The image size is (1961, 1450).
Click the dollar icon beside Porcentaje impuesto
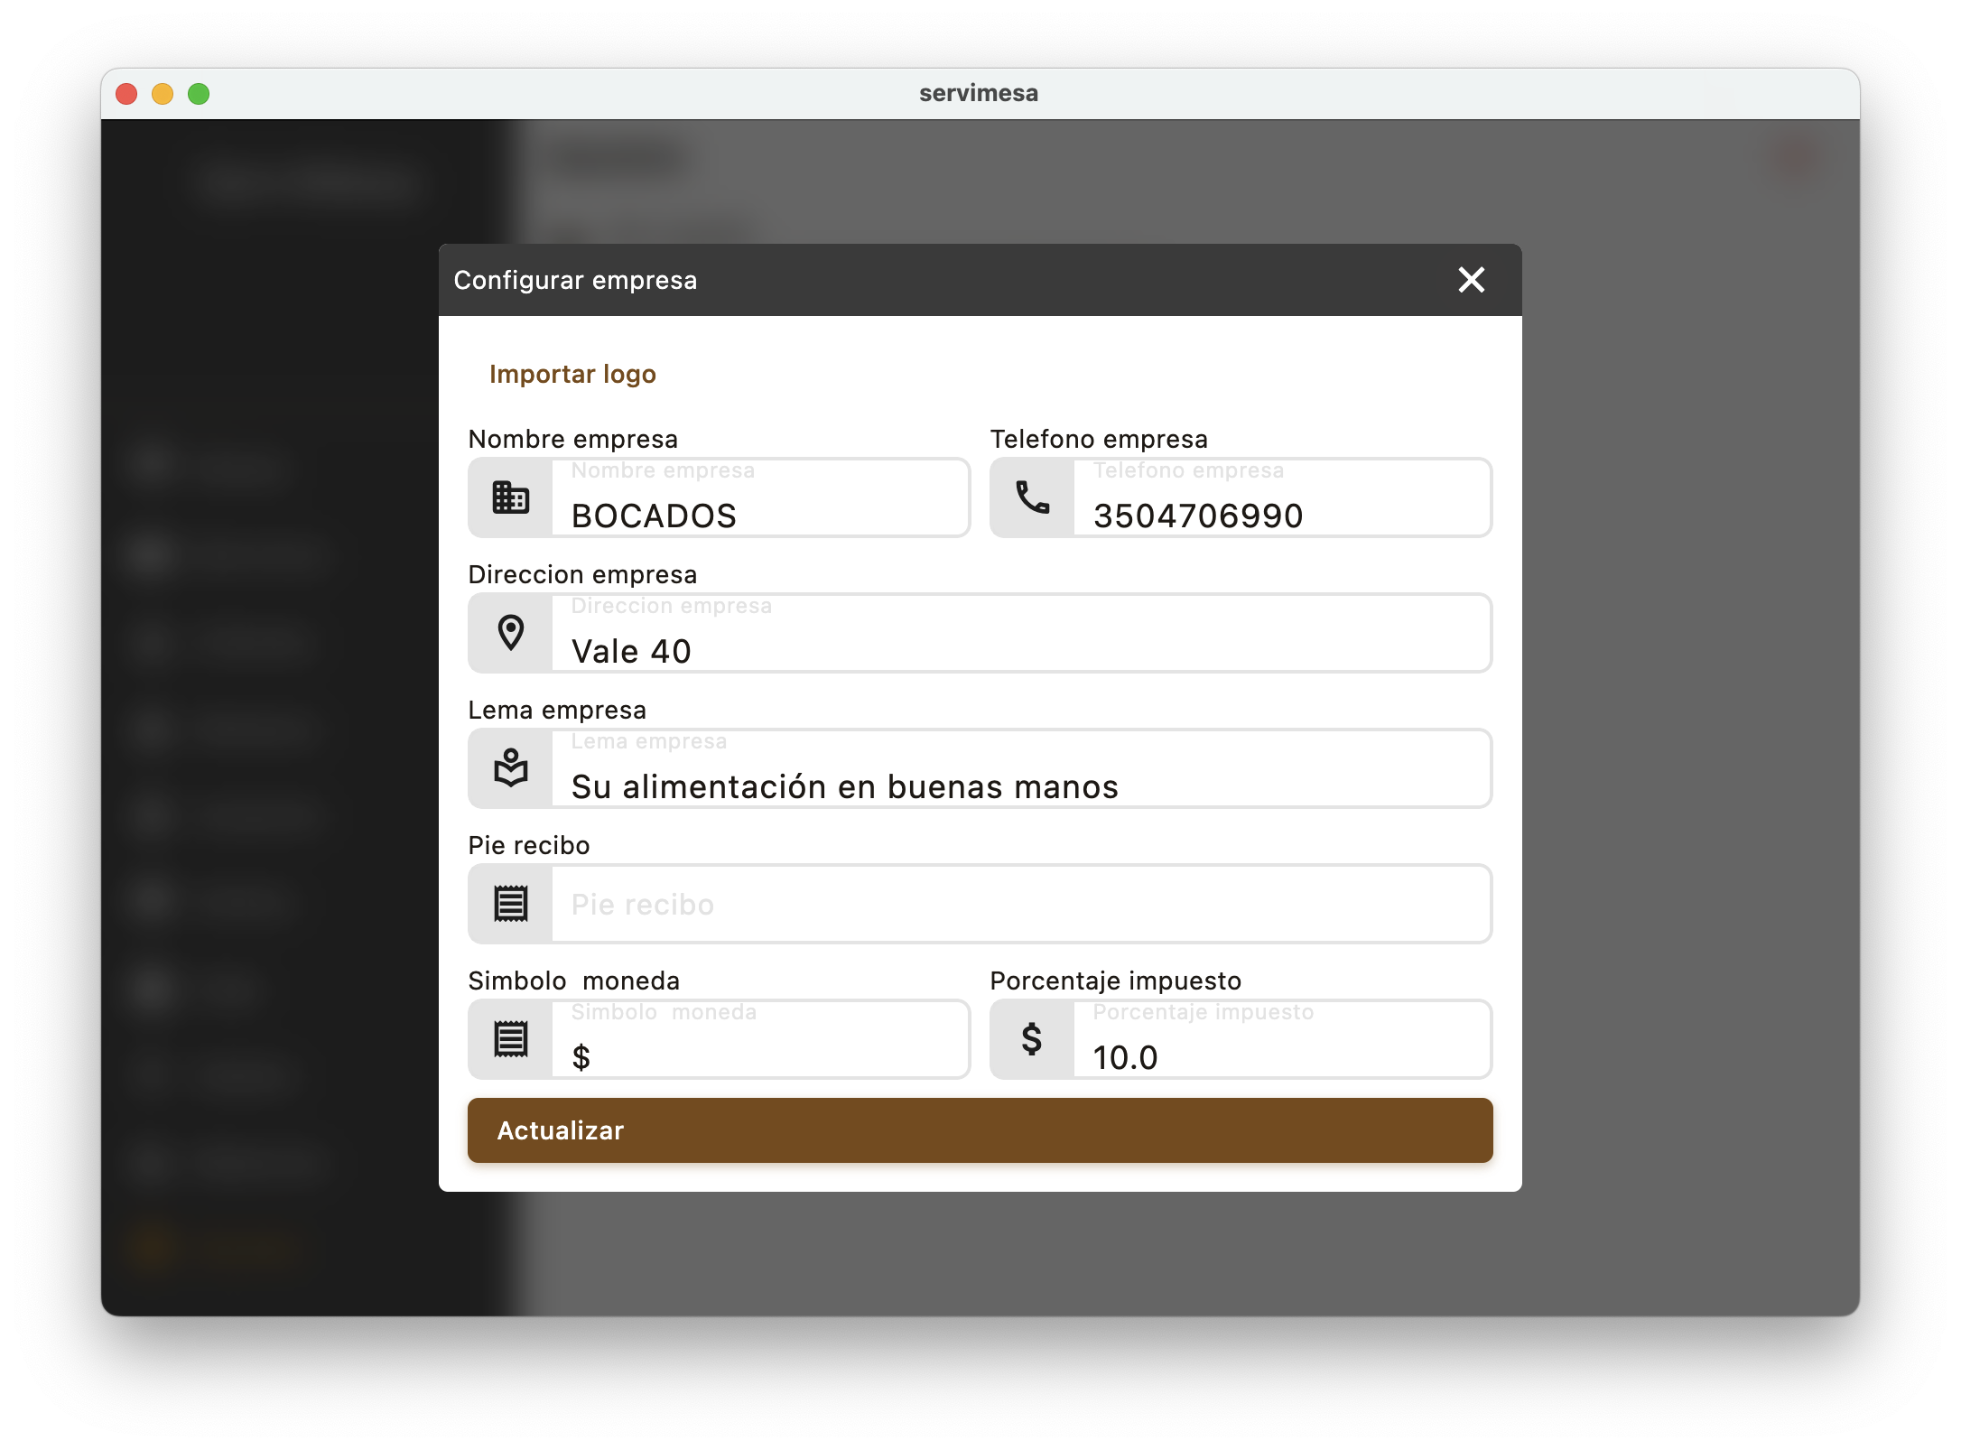(x=1032, y=1039)
